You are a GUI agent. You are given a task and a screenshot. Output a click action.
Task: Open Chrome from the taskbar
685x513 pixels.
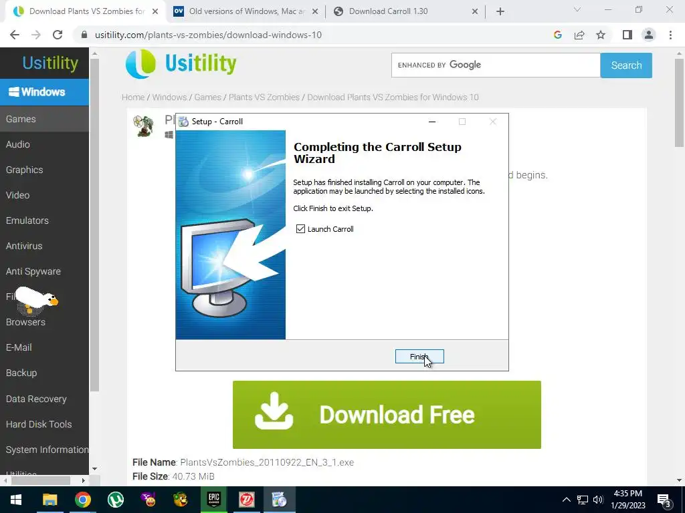coord(82,500)
